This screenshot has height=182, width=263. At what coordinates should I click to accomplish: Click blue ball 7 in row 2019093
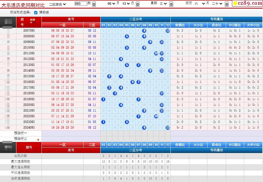tap(139, 99)
